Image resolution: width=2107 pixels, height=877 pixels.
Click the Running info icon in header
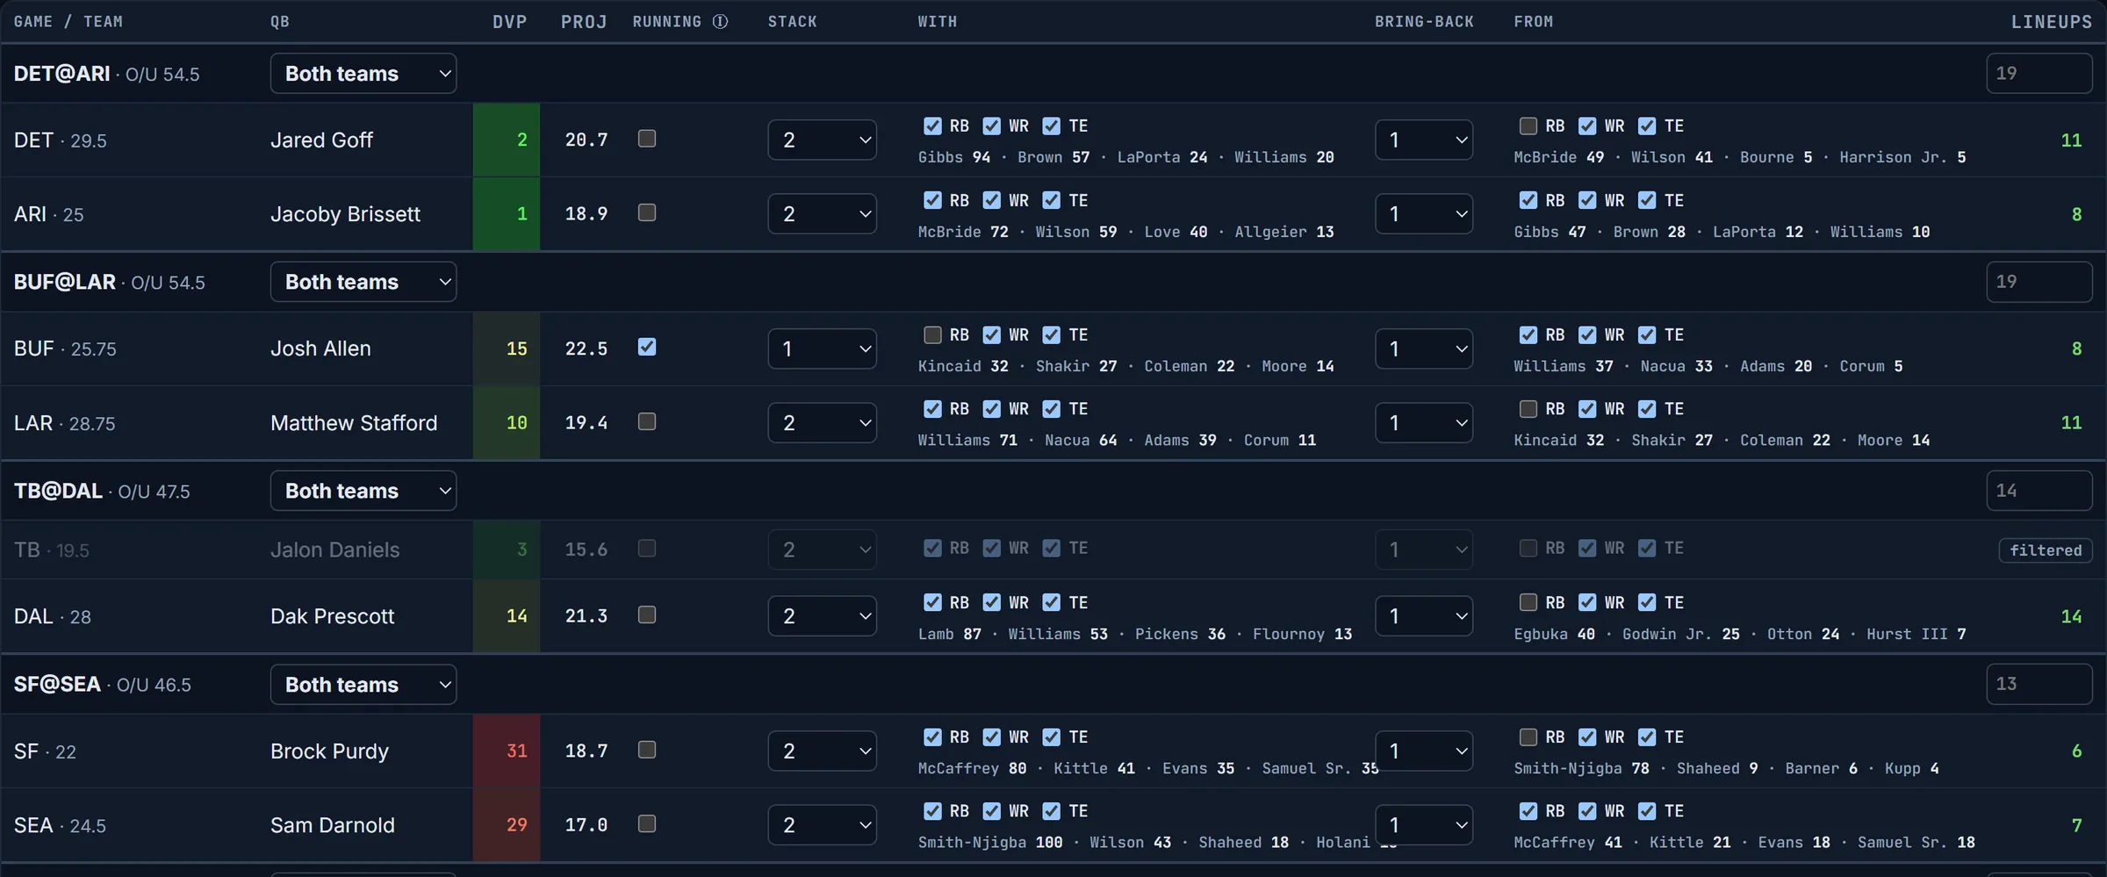tap(720, 22)
